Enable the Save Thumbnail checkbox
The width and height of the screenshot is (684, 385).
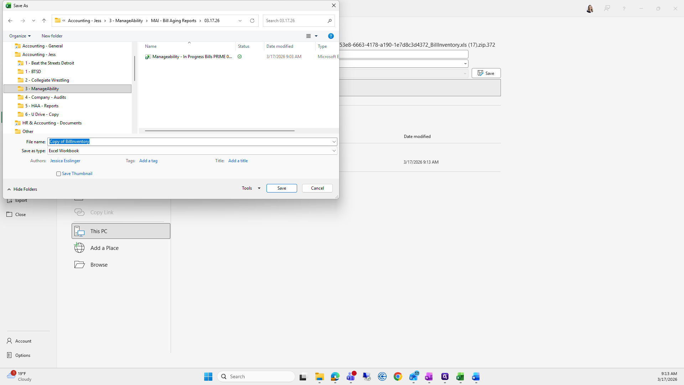pyautogui.click(x=58, y=174)
